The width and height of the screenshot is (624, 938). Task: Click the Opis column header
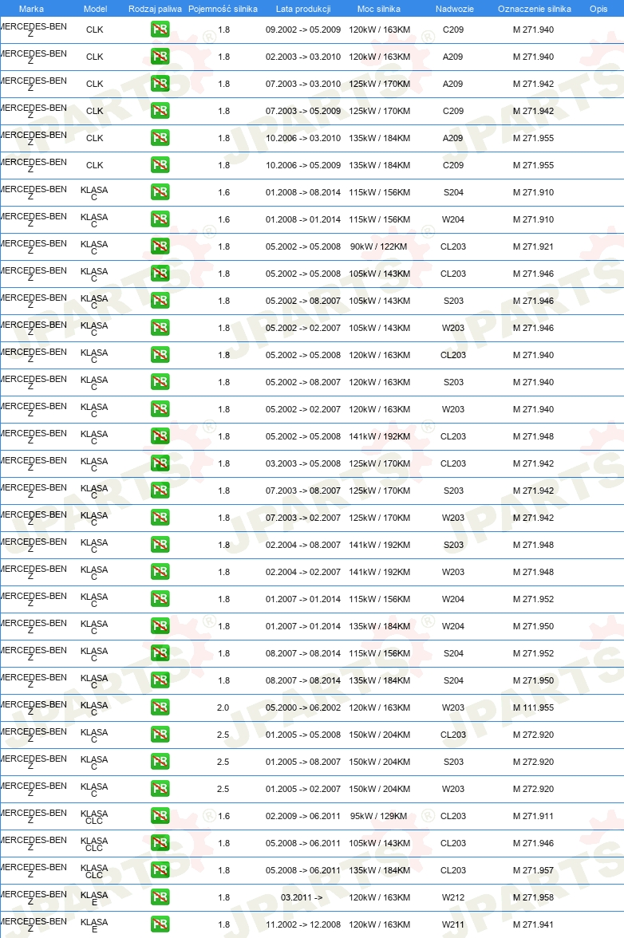click(x=598, y=9)
